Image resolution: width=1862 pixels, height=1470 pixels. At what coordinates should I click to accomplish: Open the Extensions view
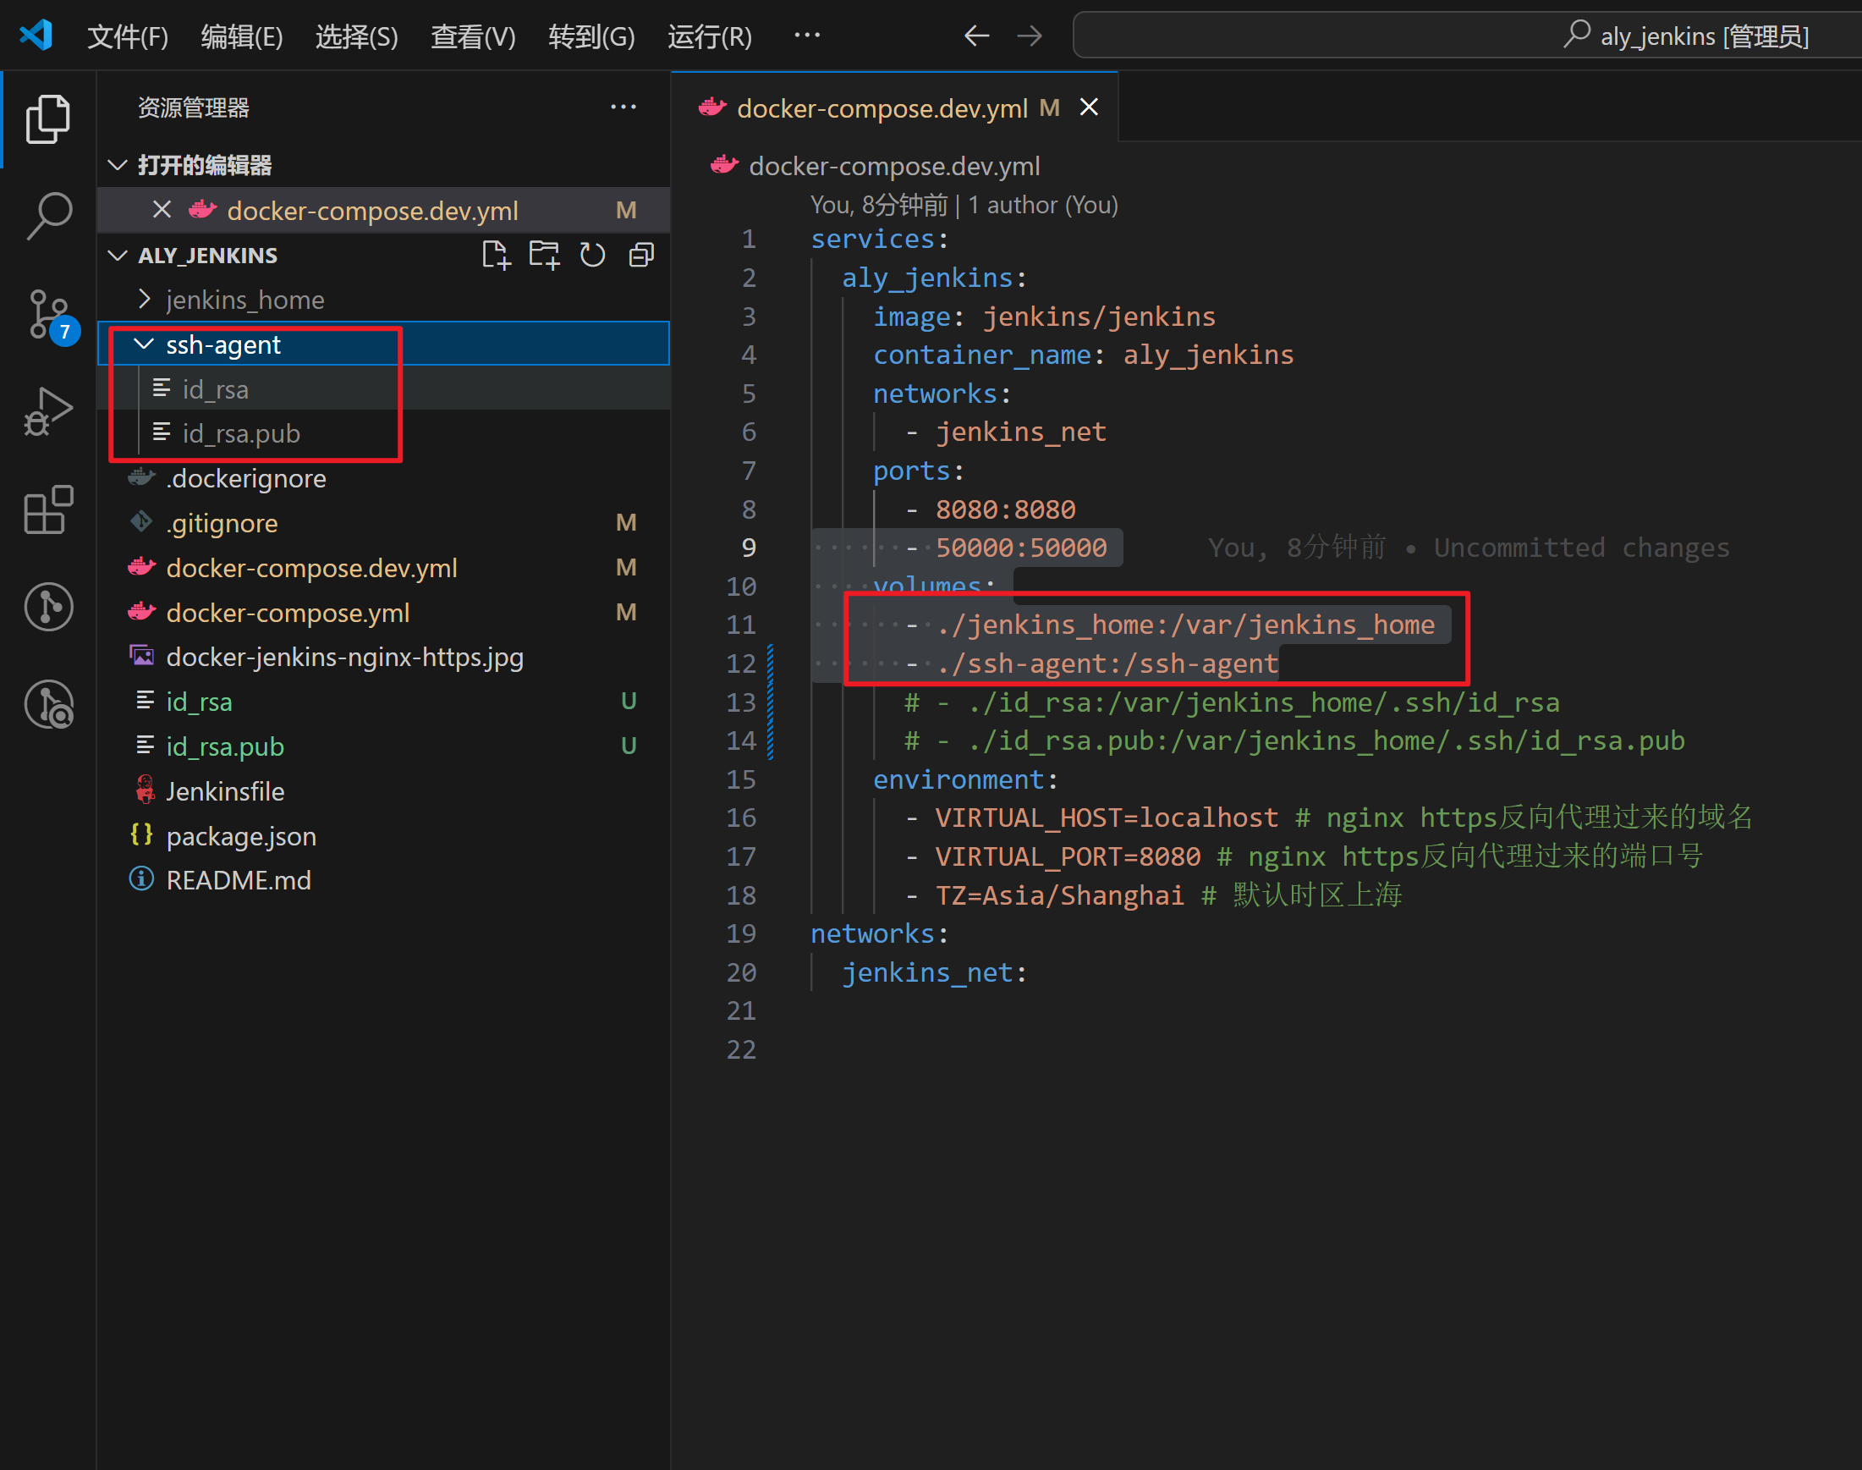(x=48, y=509)
